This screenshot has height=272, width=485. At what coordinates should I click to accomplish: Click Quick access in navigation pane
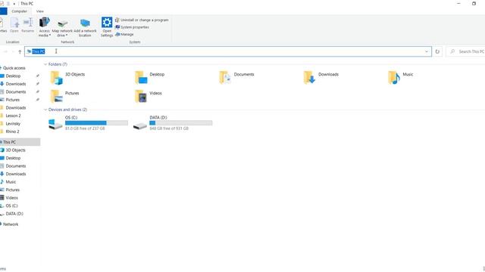pos(14,68)
